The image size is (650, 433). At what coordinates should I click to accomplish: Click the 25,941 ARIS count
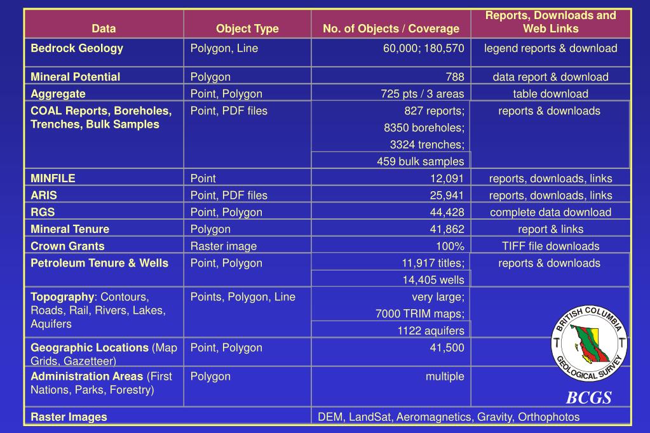[447, 196]
